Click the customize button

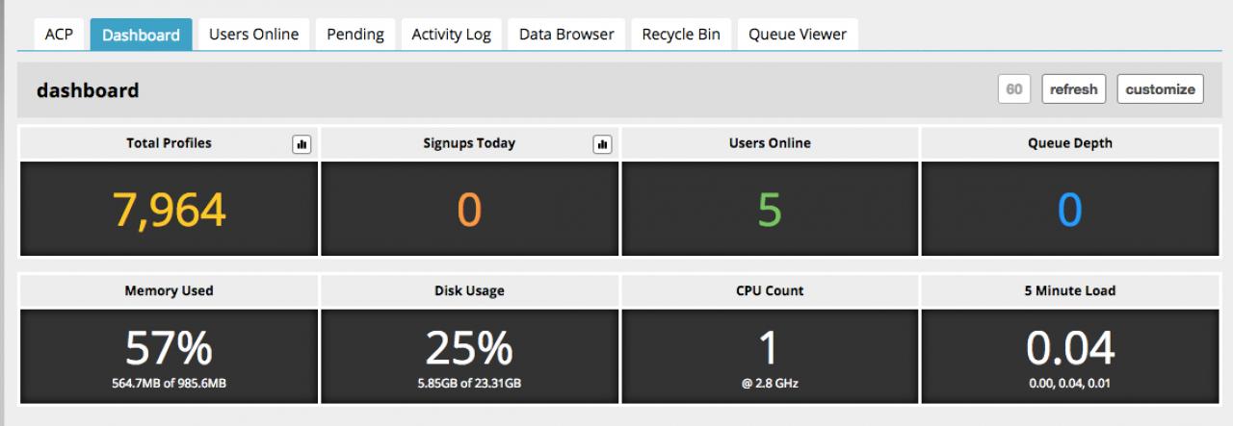pyautogui.click(x=1160, y=89)
